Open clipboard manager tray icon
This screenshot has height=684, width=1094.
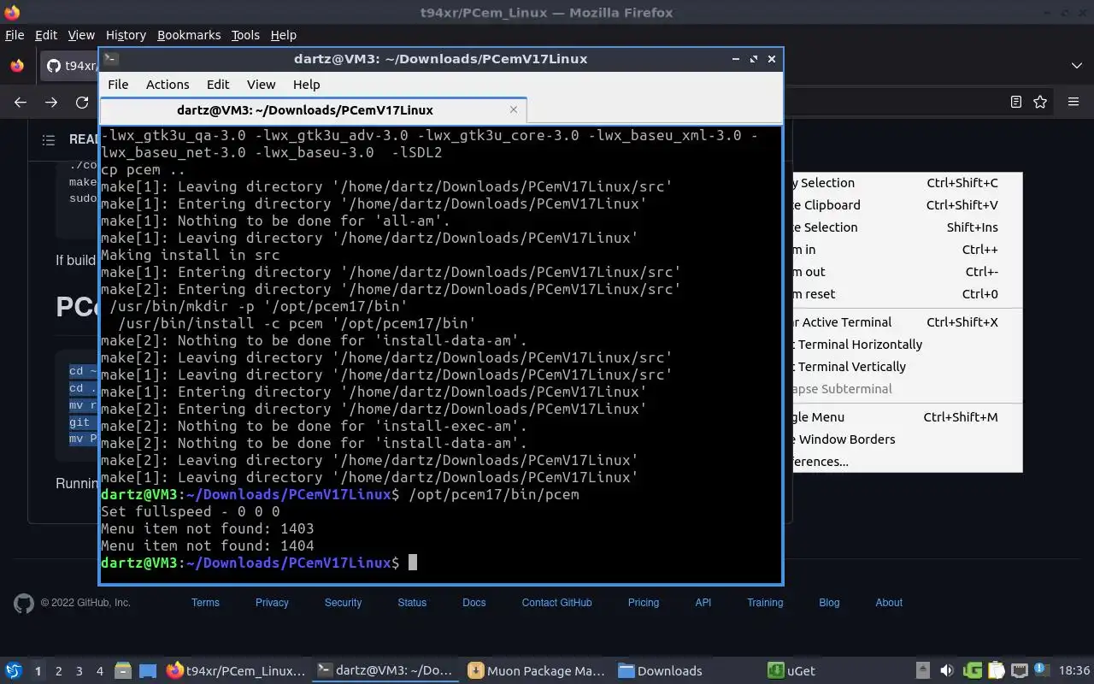click(x=996, y=671)
